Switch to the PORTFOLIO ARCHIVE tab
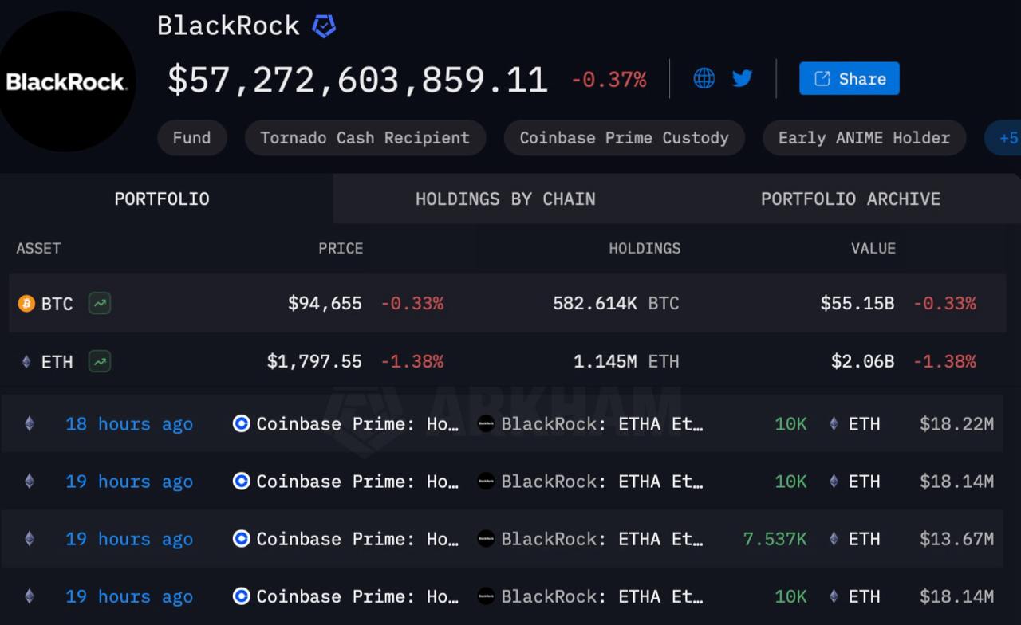The height and width of the screenshot is (625, 1021). [850, 199]
